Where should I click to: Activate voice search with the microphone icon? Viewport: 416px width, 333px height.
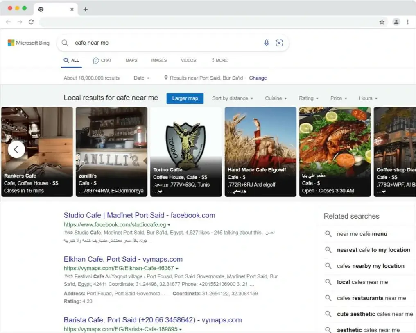267,43
